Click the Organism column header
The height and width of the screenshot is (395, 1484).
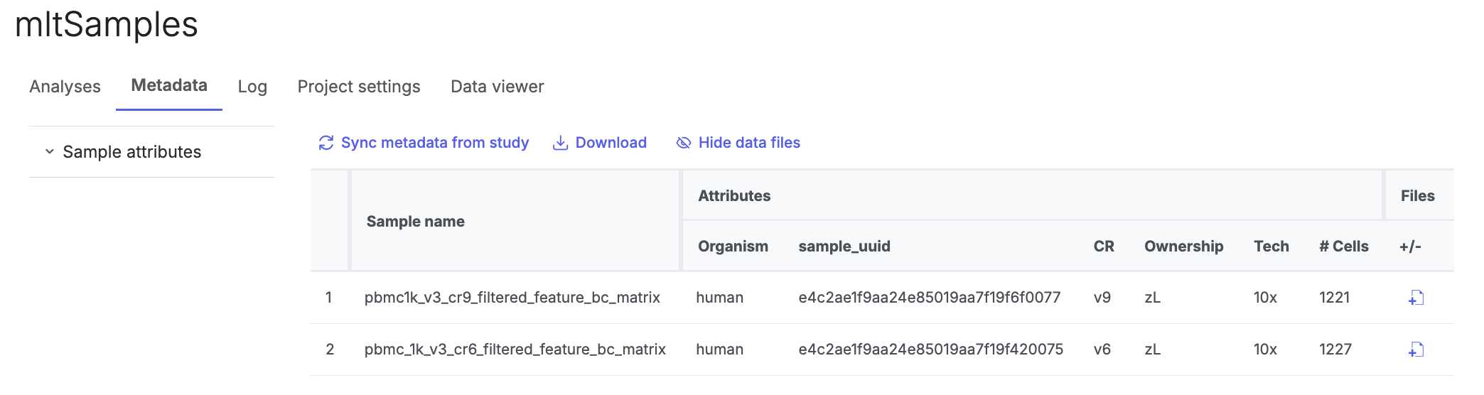tap(733, 247)
